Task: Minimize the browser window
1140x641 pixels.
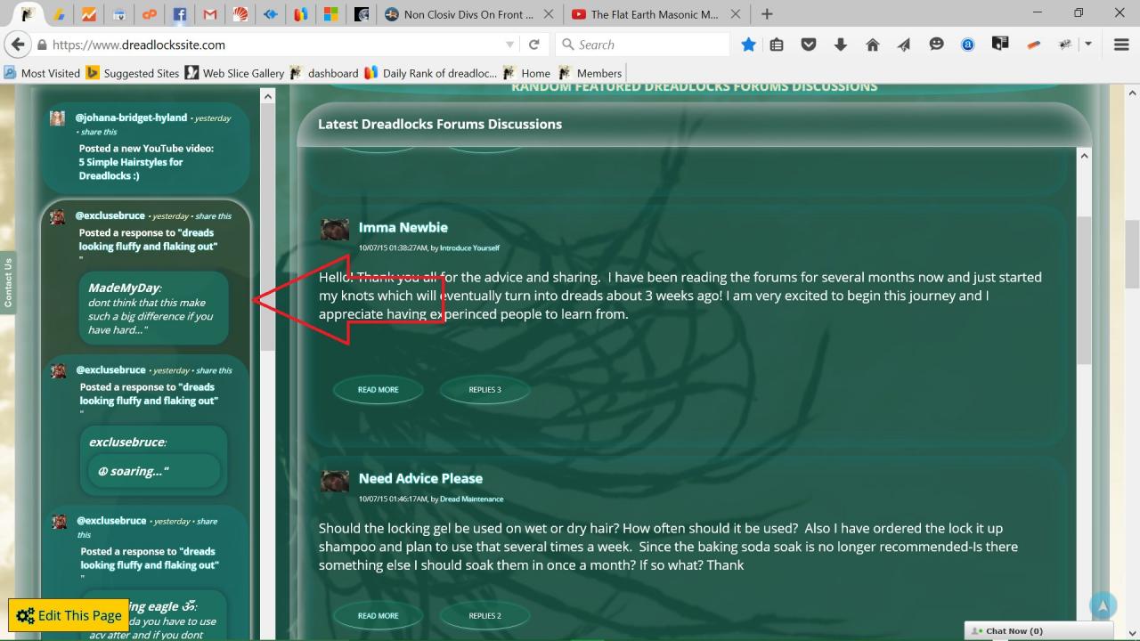Action: [1038, 13]
